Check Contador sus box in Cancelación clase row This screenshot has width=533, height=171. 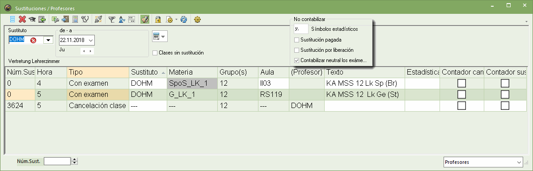click(505, 105)
